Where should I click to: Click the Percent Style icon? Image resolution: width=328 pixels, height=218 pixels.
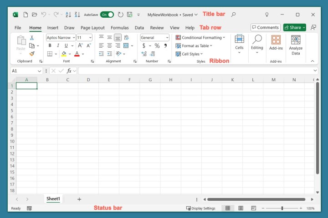pos(157,46)
